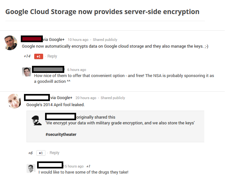Open the profile avatar of the 10 hours ago poster
Screen dimensions: 226x187
tap(11, 43)
